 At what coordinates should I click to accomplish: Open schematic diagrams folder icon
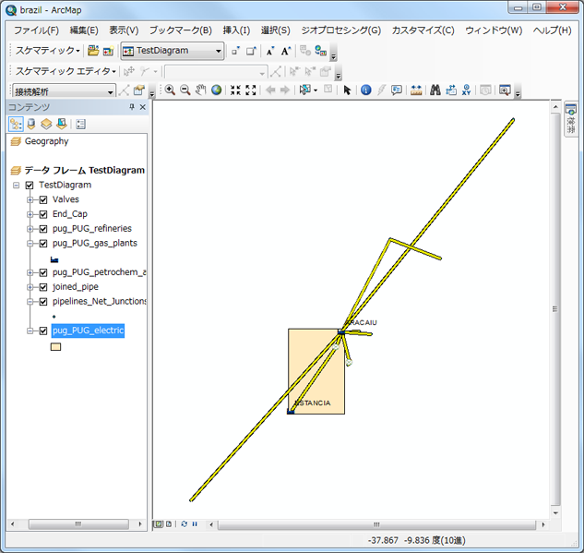(93, 51)
